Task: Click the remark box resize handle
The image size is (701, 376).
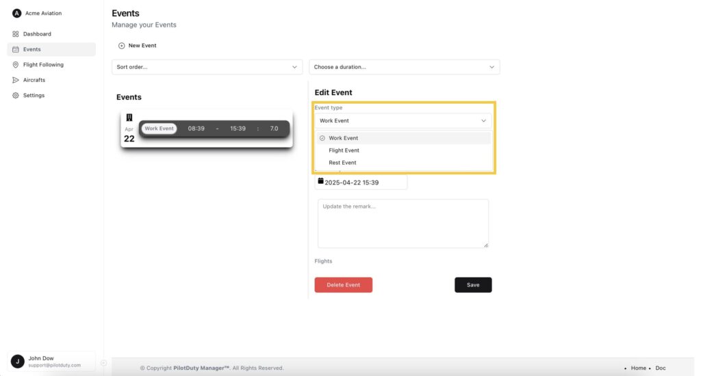Action: point(486,245)
